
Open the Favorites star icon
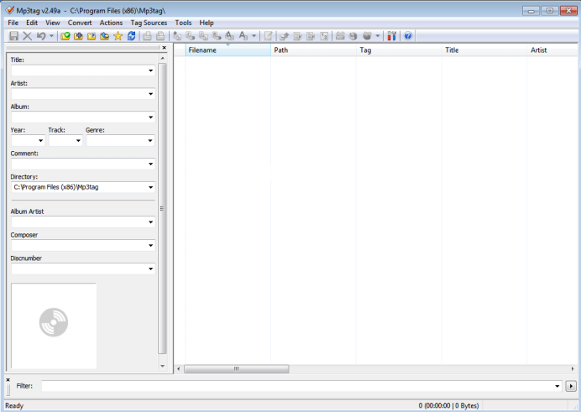[x=118, y=36]
